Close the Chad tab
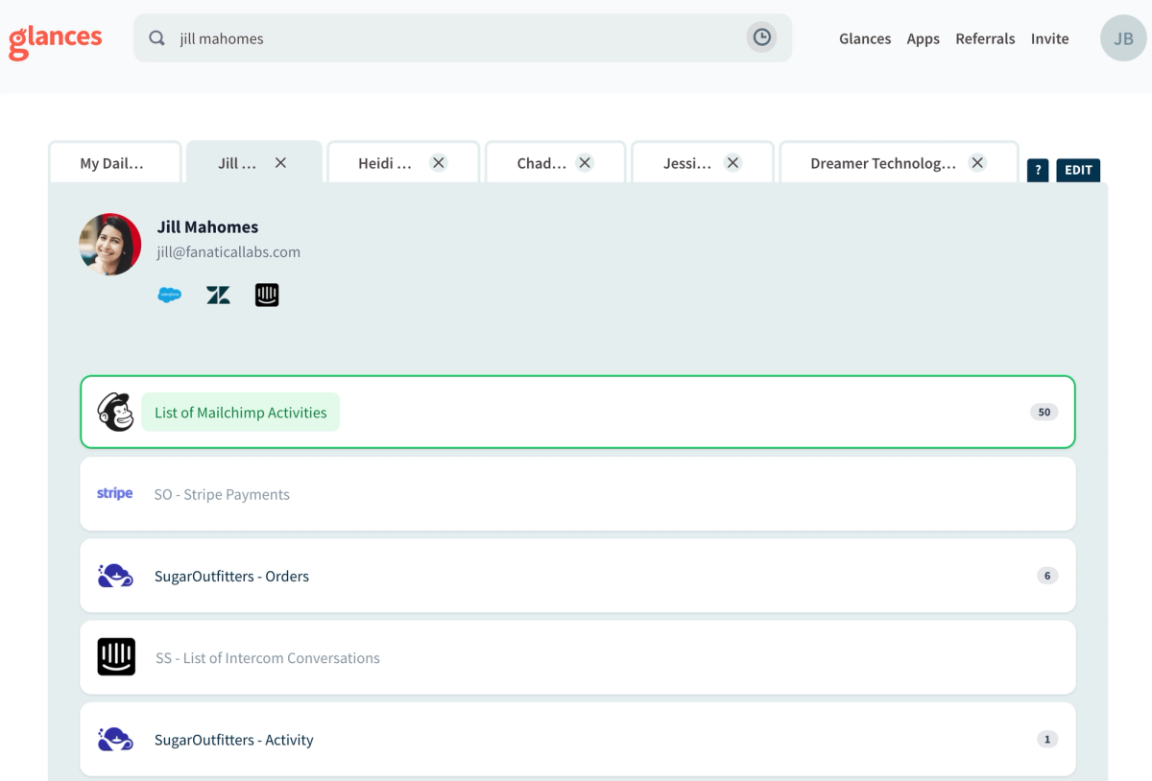1152x781 pixels. tap(585, 163)
